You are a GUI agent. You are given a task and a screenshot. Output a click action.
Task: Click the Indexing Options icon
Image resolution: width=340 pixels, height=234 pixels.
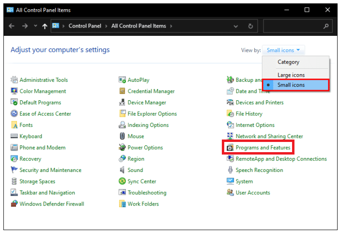[123, 125]
